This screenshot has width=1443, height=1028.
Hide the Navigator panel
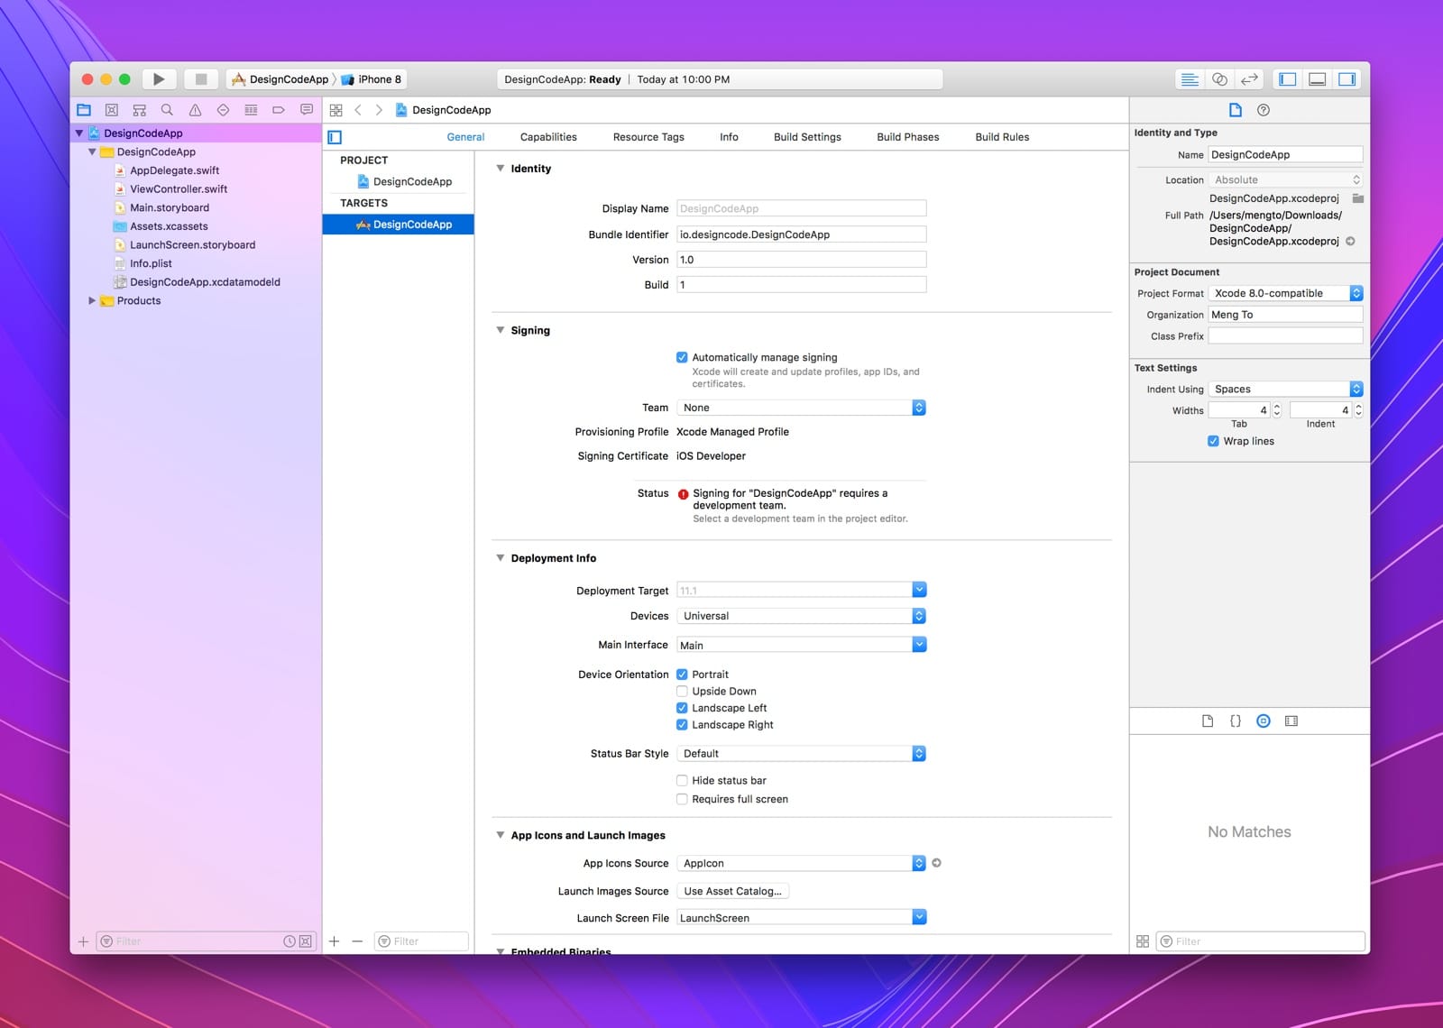click(1288, 79)
